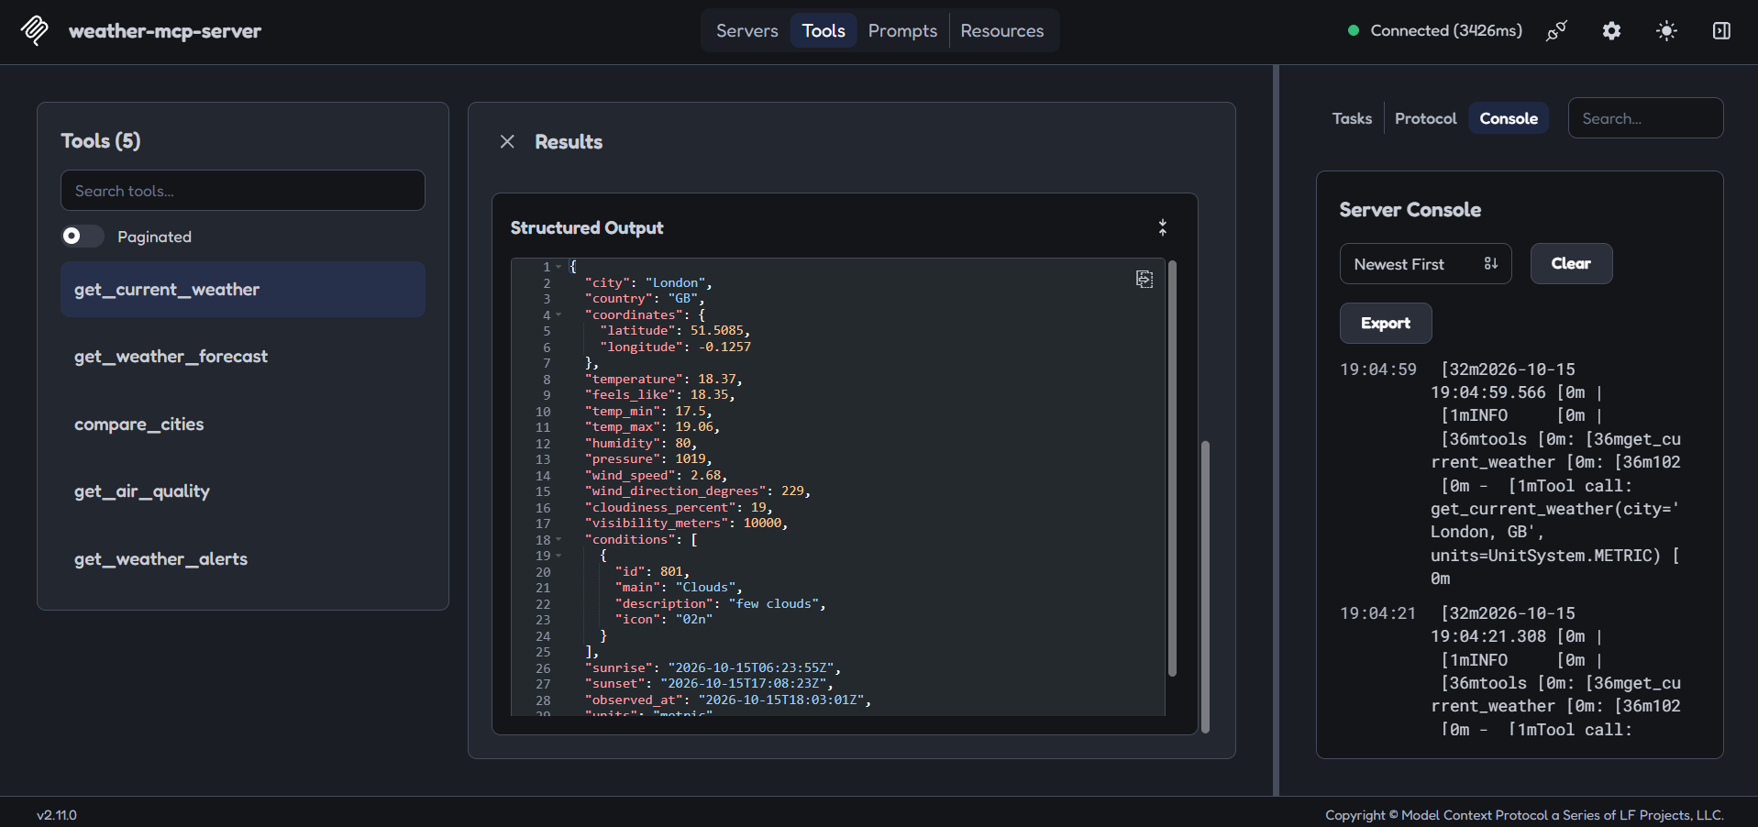Image resolution: width=1758 pixels, height=827 pixels.
Task: Focus the Search tools input field
Action: 243,191
